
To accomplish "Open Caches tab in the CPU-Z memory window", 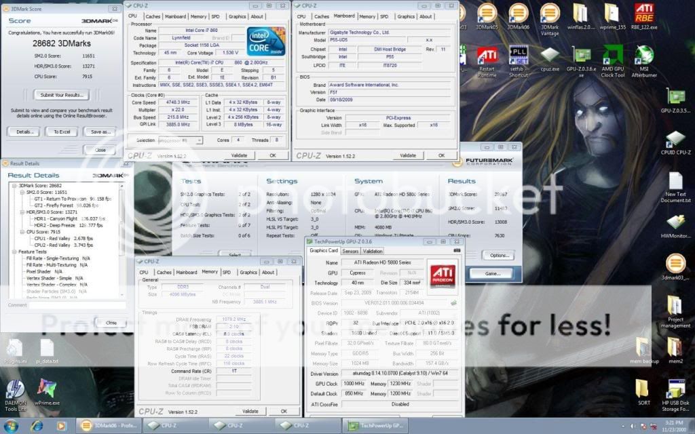I will pos(164,273).
